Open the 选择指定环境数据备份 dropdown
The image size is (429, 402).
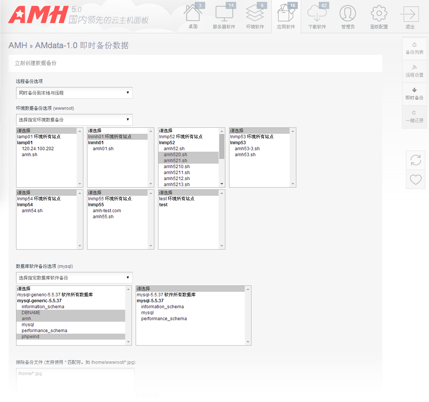[x=74, y=120]
